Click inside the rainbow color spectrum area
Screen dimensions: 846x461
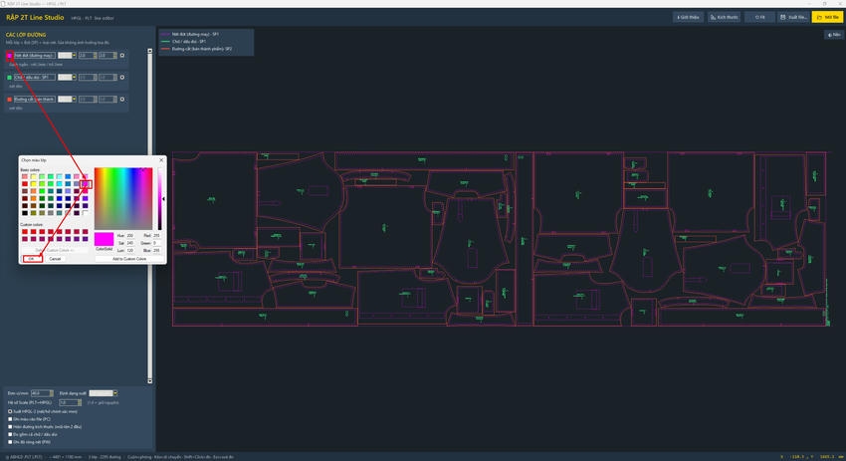123,199
